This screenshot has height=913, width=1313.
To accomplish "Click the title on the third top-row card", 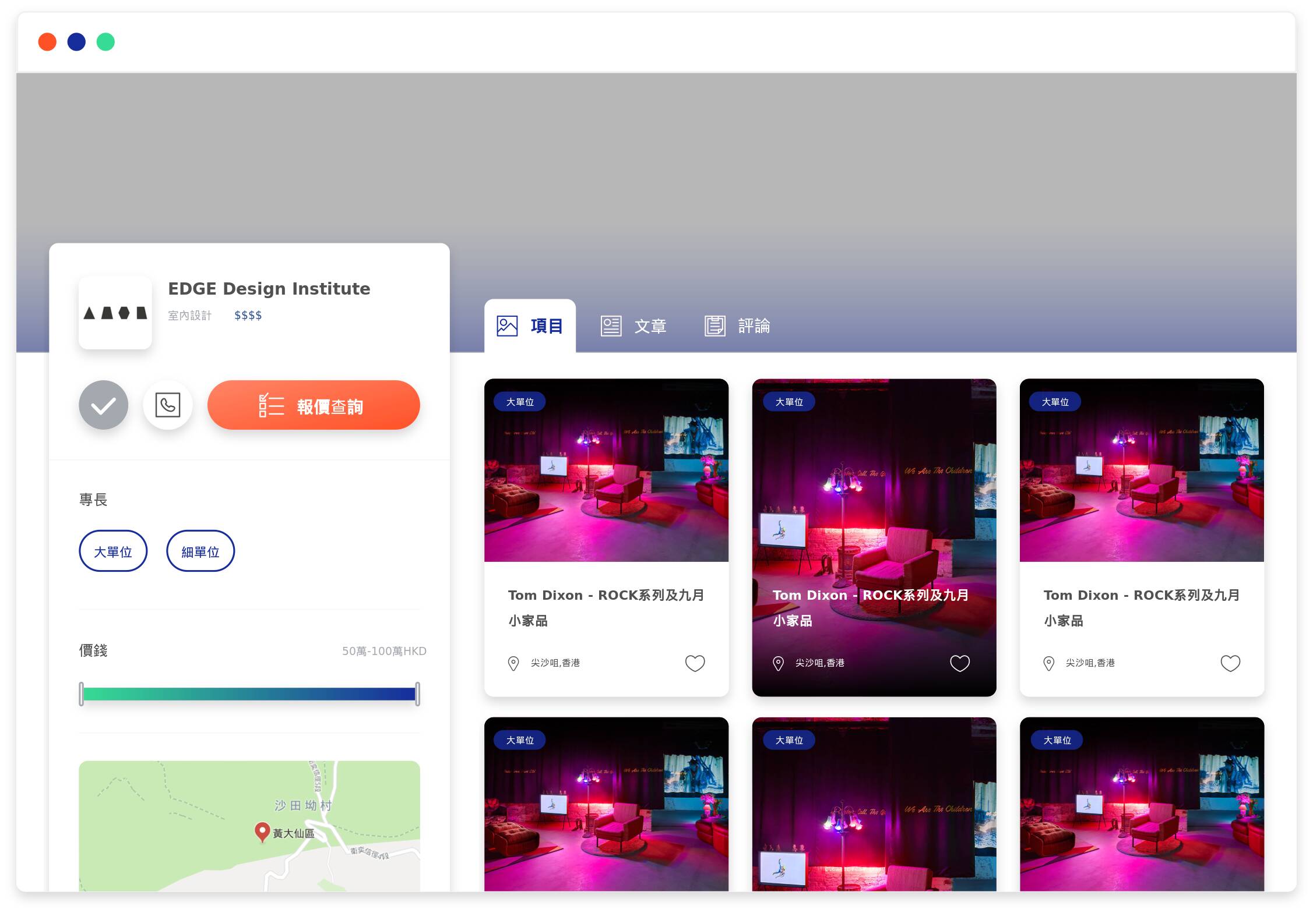I will [1142, 608].
